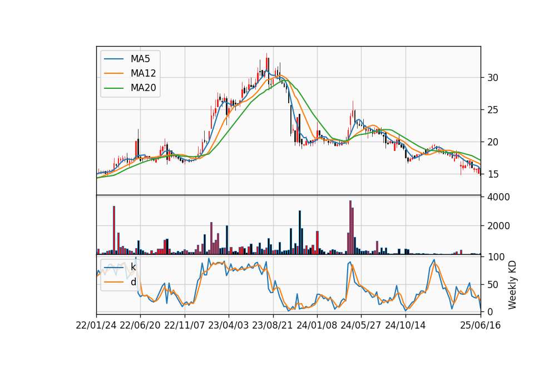
Task: Click the 22/01/24 date tick label
Action: (96, 325)
